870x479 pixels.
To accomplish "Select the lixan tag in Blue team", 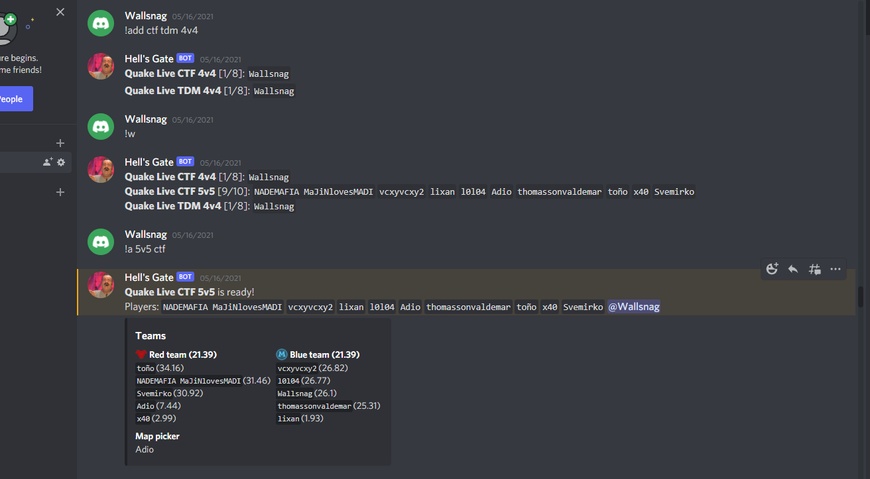I will 288,418.
